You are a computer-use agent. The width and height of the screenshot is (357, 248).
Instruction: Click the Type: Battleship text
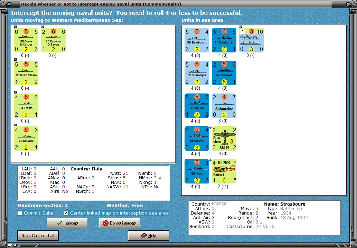[284, 208]
